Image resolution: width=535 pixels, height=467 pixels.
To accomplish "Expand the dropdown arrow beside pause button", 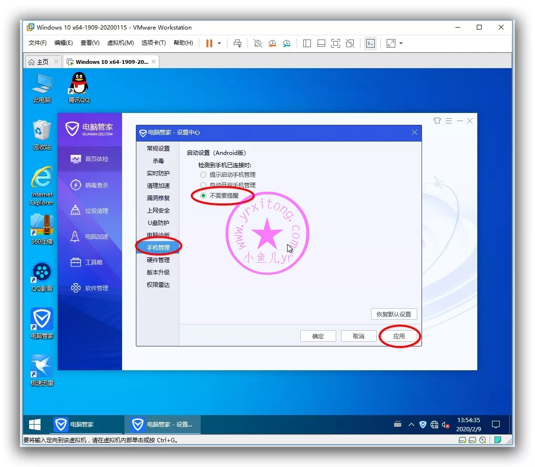I will [219, 43].
